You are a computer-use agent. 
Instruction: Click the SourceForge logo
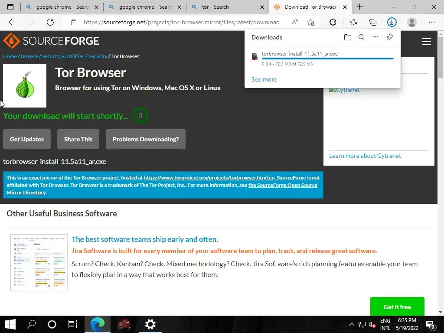[x=51, y=41]
